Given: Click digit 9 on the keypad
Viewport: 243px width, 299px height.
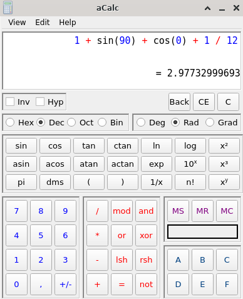Looking at the screenshot, I should (x=65, y=211).
